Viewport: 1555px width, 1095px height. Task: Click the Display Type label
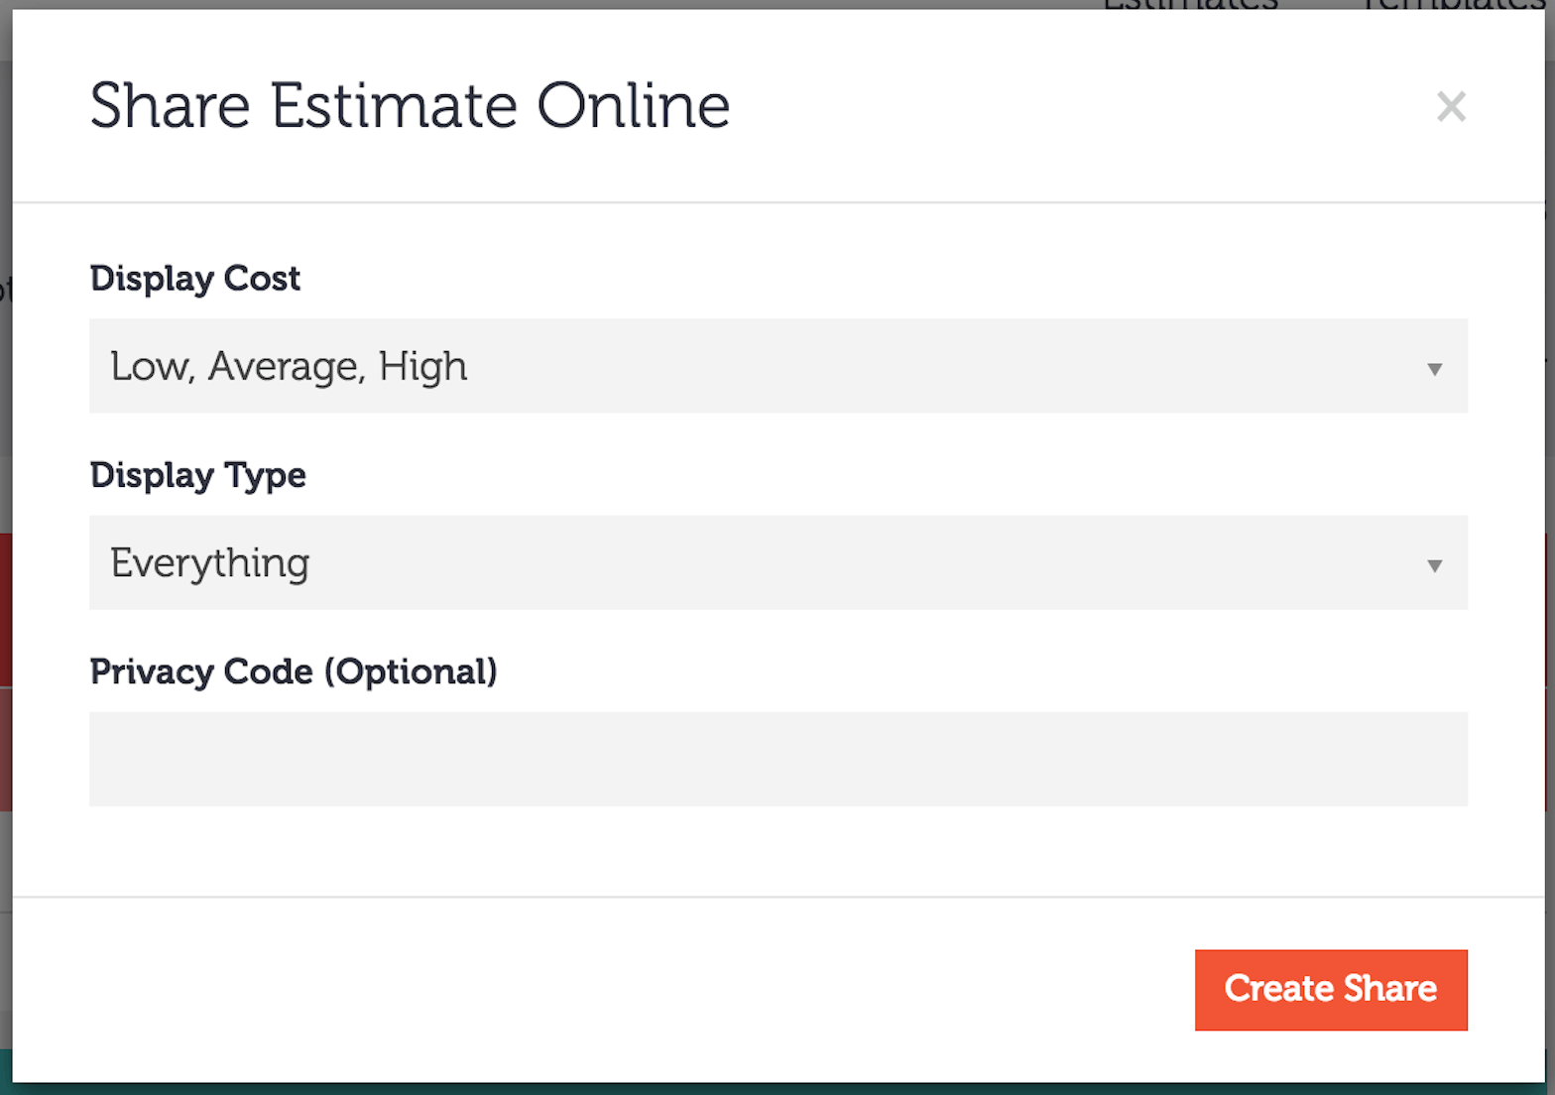pyautogui.click(x=198, y=475)
